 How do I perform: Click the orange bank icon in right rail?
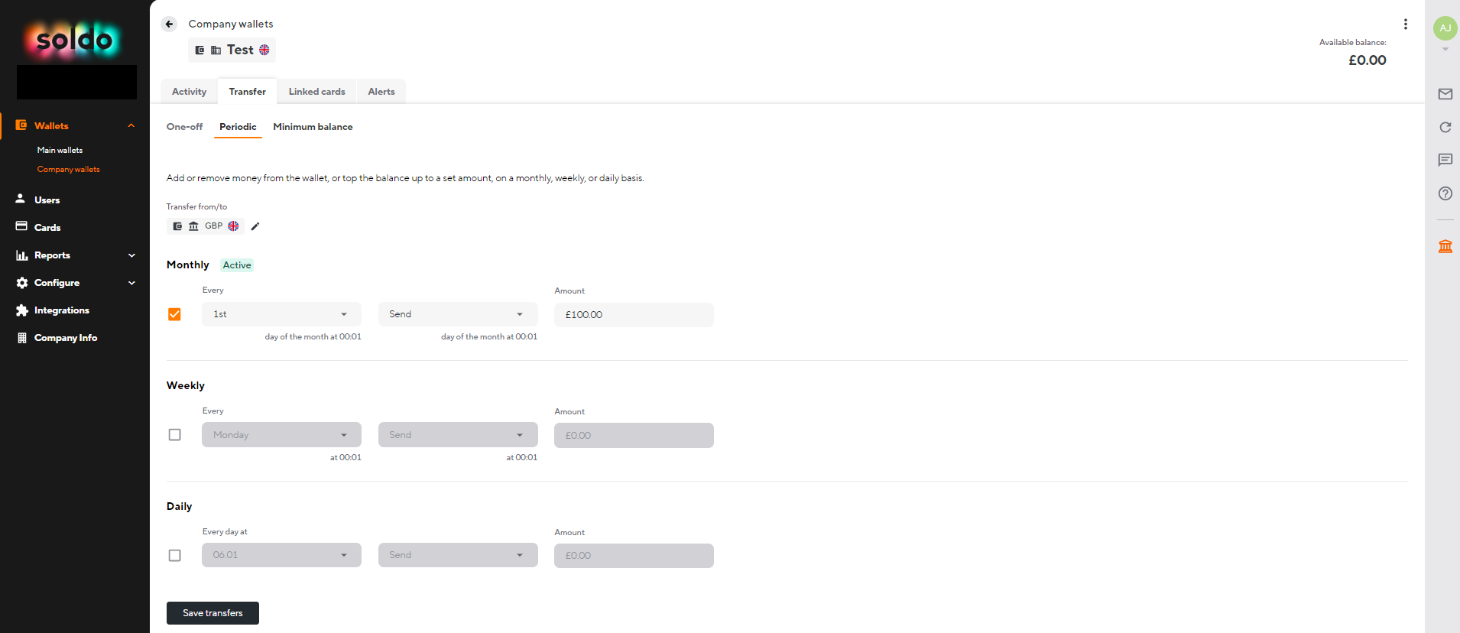click(1445, 246)
